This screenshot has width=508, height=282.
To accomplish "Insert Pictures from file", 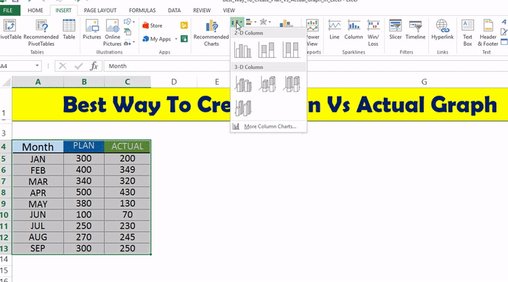I will pos(91,30).
